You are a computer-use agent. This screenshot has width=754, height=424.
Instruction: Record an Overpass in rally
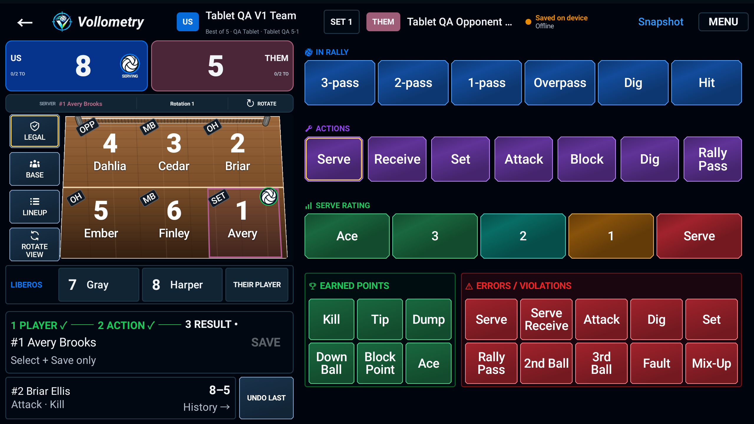560,83
